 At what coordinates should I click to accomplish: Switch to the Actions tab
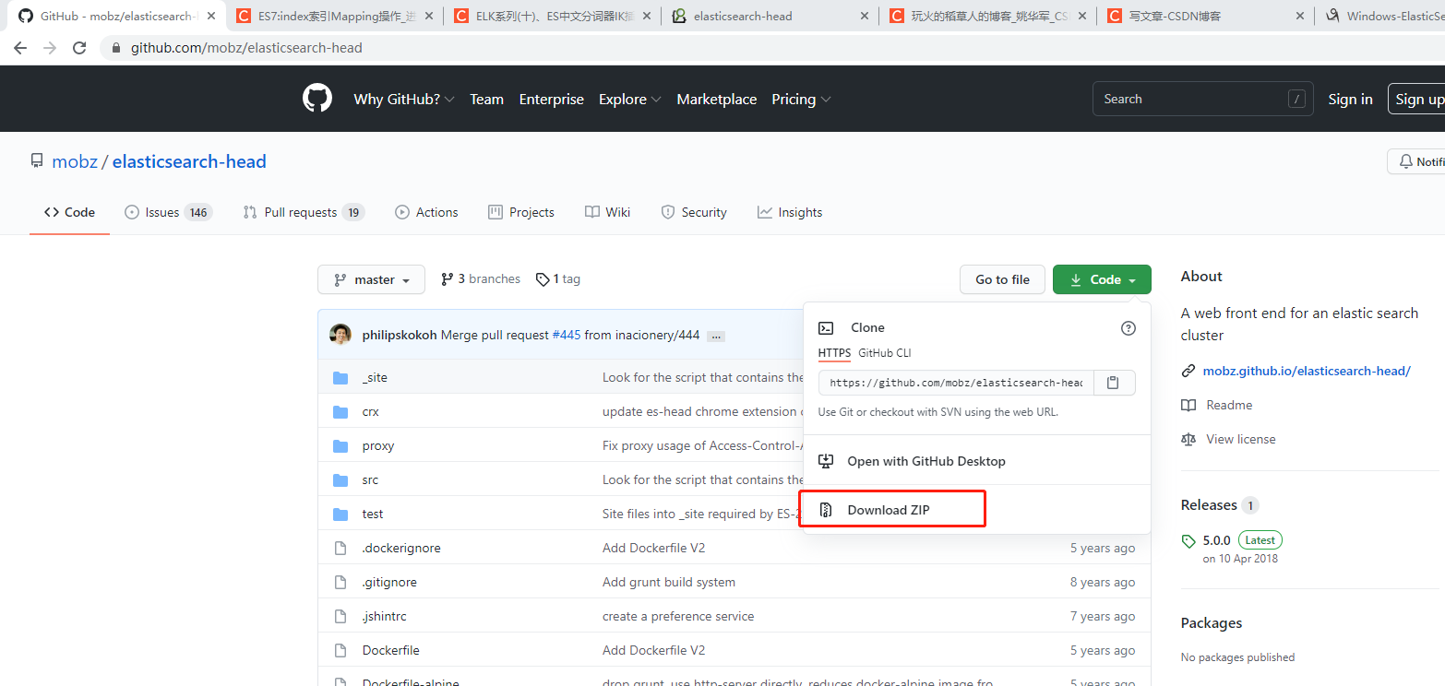(426, 212)
